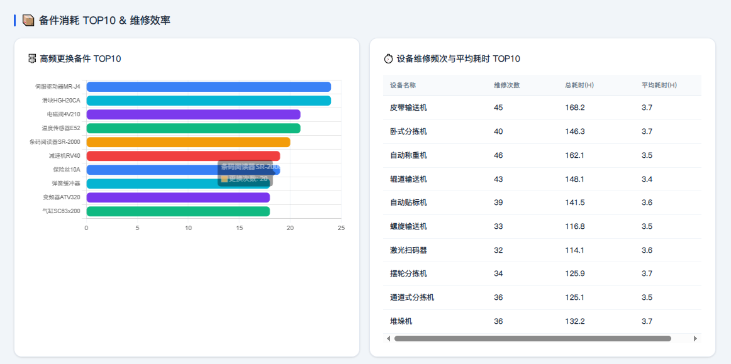Select the 堆垛机 row name
731x364 pixels.
[x=401, y=321]
